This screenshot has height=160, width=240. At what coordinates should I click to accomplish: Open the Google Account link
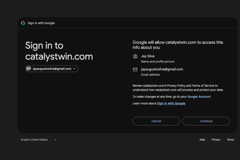(x=199, y=97)
